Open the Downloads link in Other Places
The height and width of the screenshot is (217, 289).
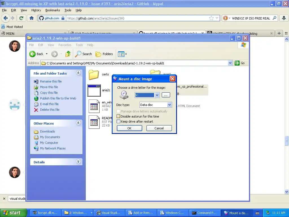[x=47, y=131]
